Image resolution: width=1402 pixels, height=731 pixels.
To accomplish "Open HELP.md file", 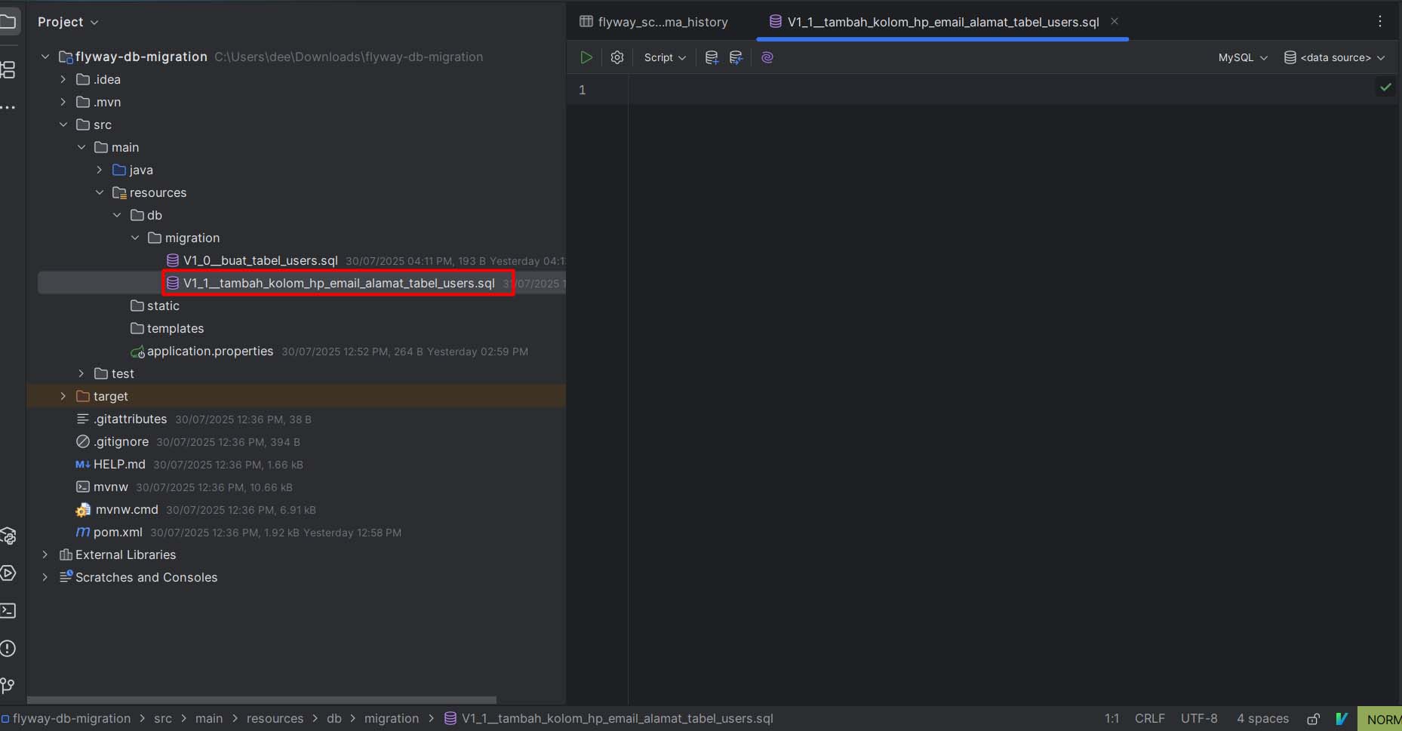I will point(119,464).
